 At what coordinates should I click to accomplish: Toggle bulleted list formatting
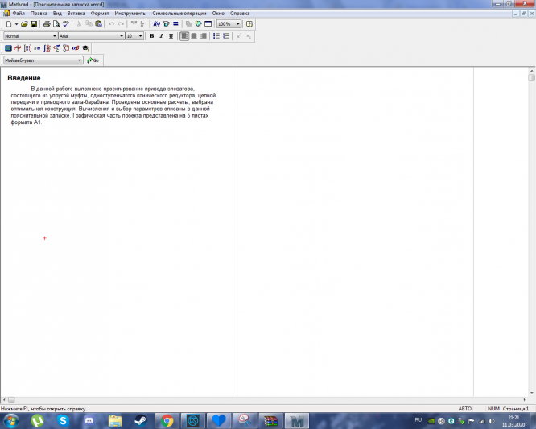[x=216, y=36]
